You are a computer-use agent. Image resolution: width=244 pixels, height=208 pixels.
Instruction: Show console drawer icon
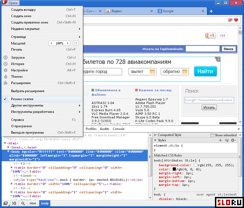point(14,203)
